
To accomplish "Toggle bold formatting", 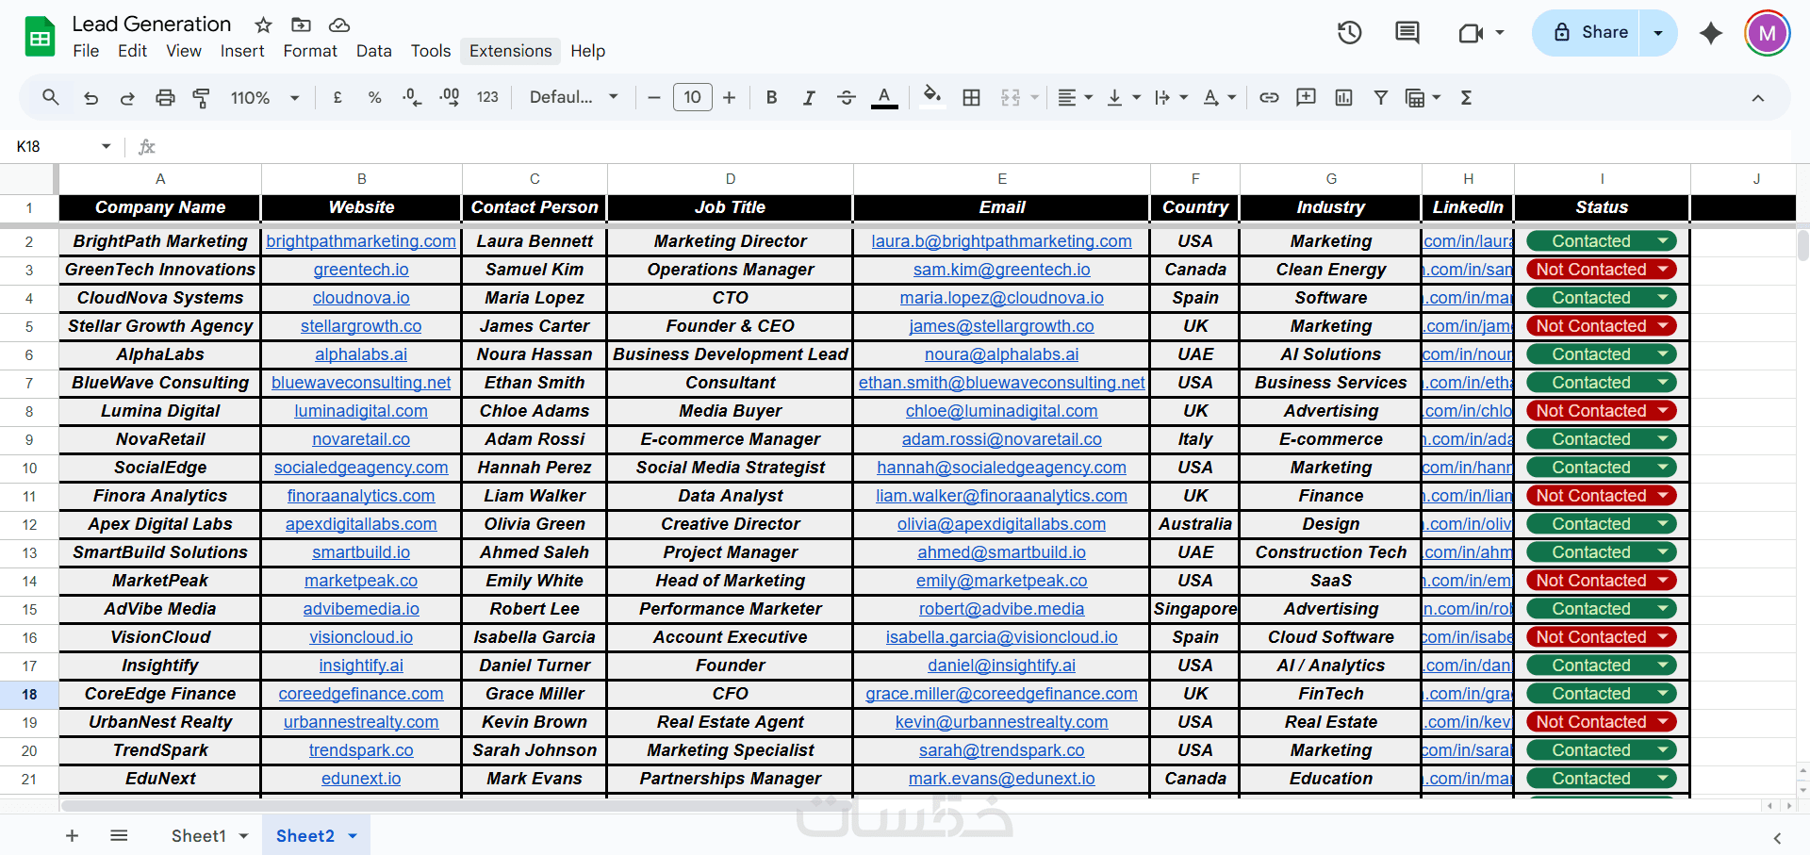I will 771,97.
